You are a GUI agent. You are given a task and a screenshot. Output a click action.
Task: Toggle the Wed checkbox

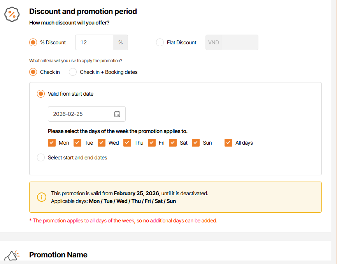tap(102, 143)
